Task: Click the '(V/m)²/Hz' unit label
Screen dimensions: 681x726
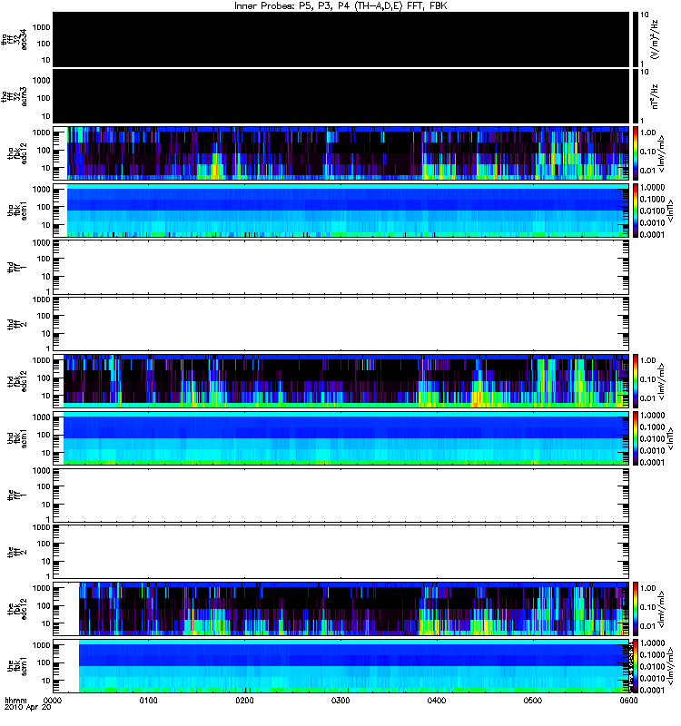Action: pos(655,39)
